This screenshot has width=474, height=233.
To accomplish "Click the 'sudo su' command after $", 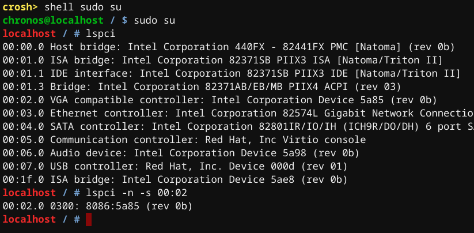I will [x=154, y=21].
